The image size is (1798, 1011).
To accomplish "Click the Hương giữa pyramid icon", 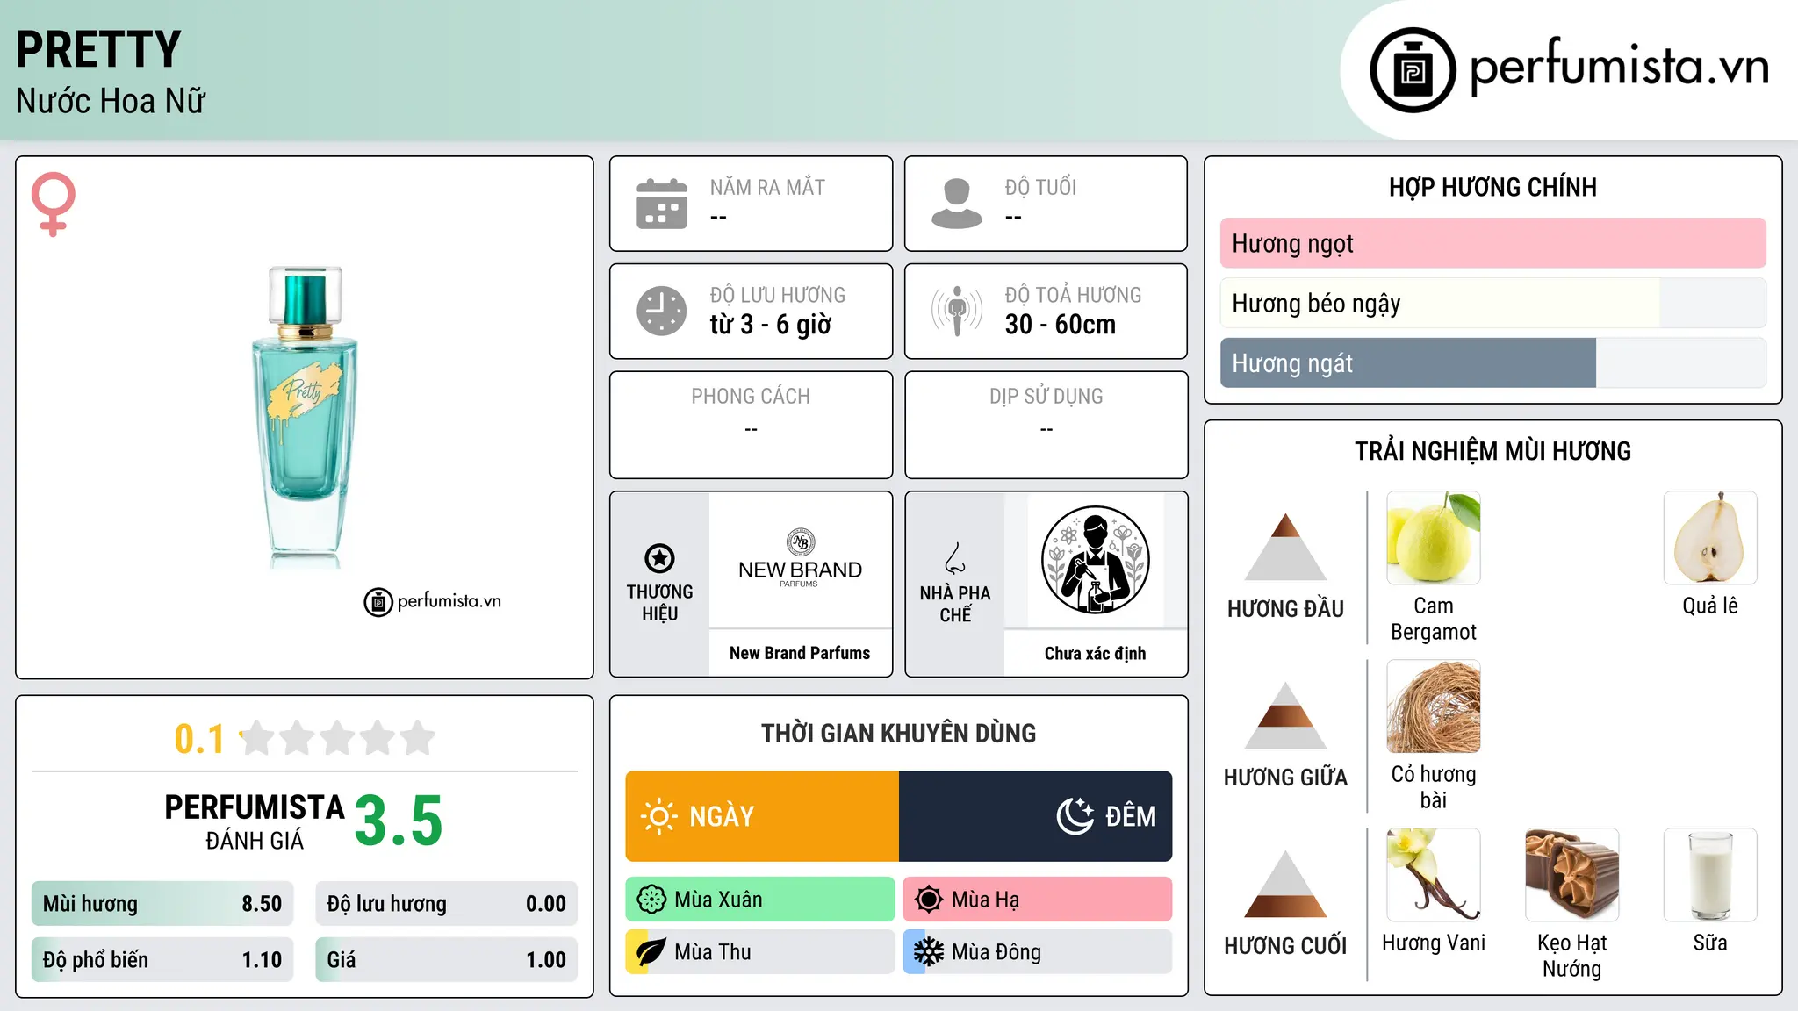I will pyautogui.click(x=1285, y=715).
